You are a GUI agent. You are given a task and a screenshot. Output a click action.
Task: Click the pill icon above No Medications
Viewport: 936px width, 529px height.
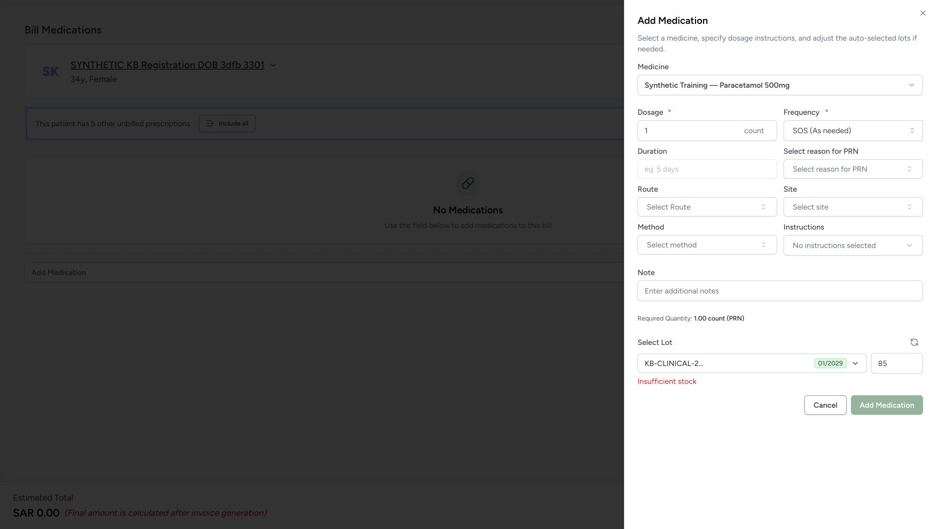pos(468,183)
